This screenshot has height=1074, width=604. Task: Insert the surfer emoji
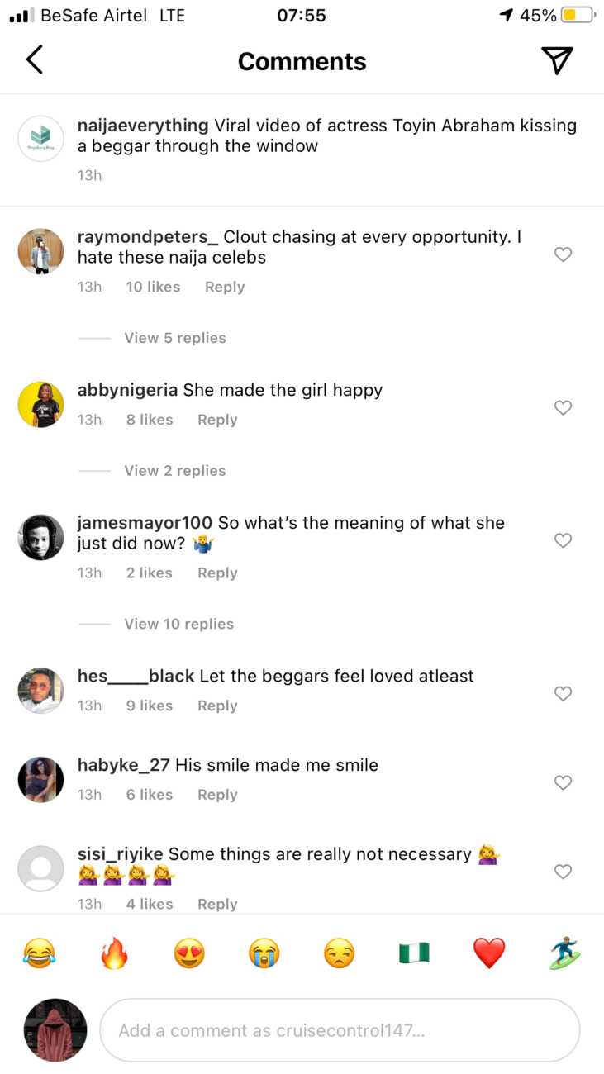tap(564, 954)
